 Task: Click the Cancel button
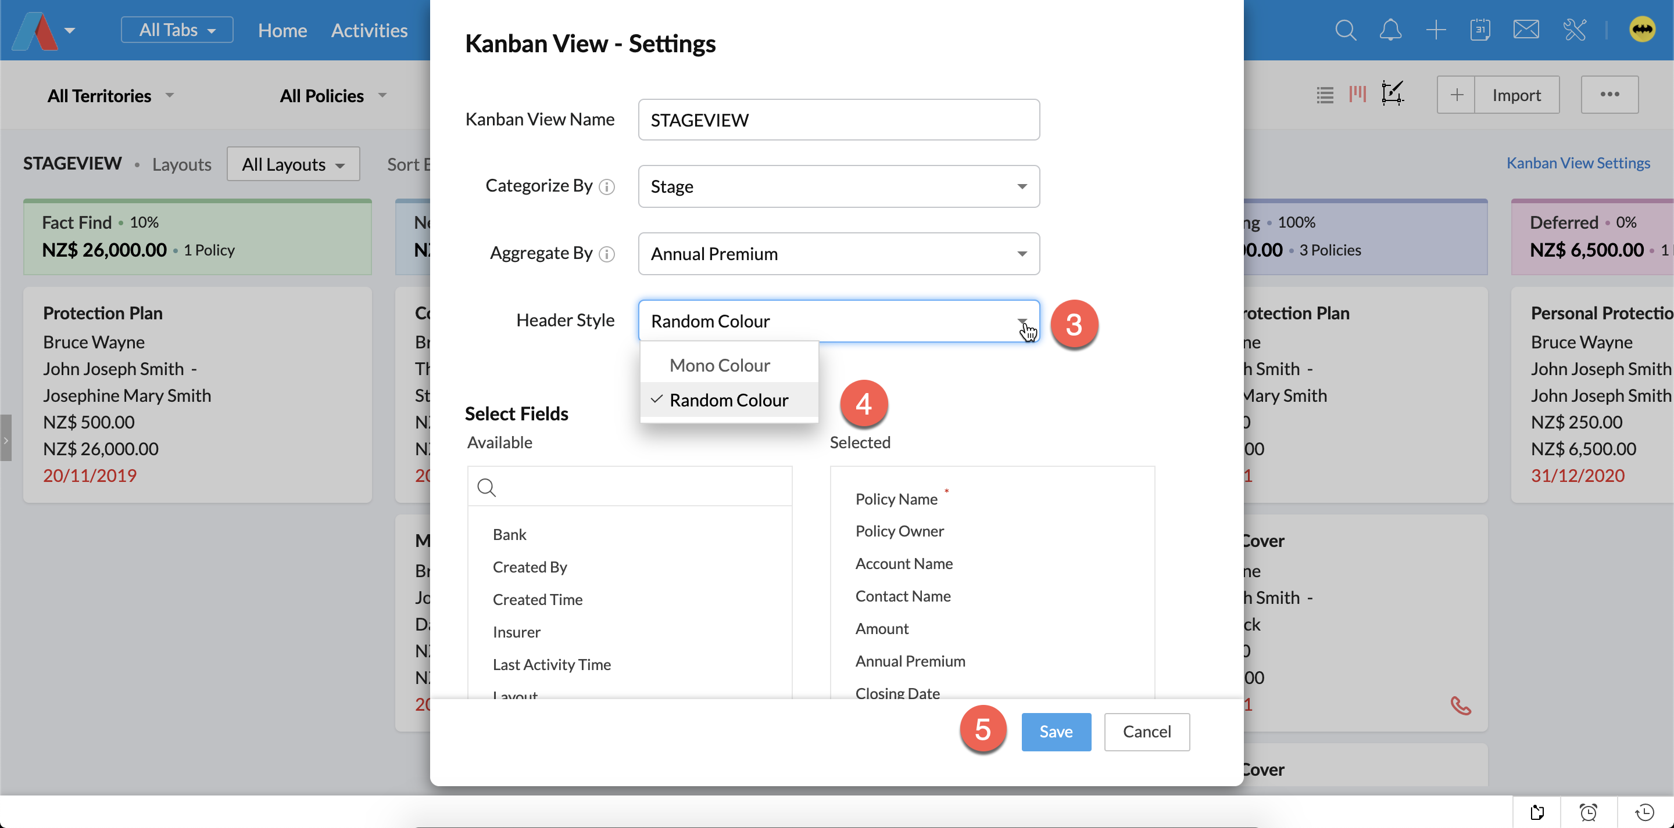click(x=1146, y=732)
